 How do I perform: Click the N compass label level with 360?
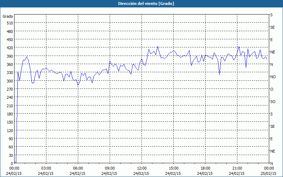[271, 64]
